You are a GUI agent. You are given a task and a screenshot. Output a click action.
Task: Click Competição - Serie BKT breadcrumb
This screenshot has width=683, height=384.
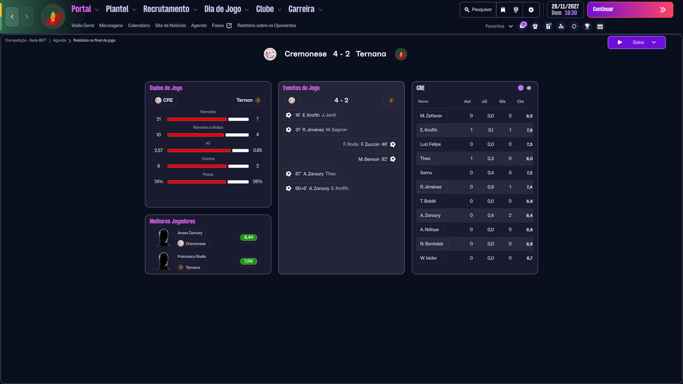(x=26, y=41)
